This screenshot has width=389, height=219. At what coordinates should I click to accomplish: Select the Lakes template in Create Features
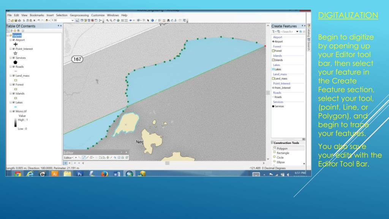[x=277, y=69]
